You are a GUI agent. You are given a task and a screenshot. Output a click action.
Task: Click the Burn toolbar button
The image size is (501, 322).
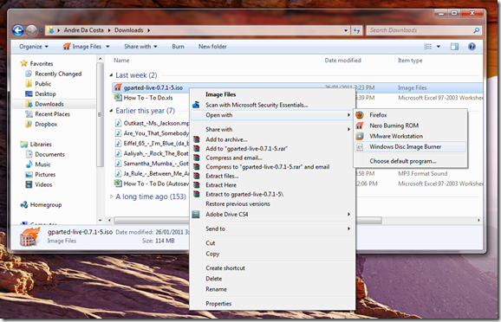[178, 47]
